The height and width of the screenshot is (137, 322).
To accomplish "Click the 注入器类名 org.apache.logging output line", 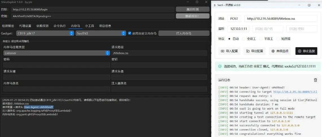I will pyautogui.click(x=37, y=111).
